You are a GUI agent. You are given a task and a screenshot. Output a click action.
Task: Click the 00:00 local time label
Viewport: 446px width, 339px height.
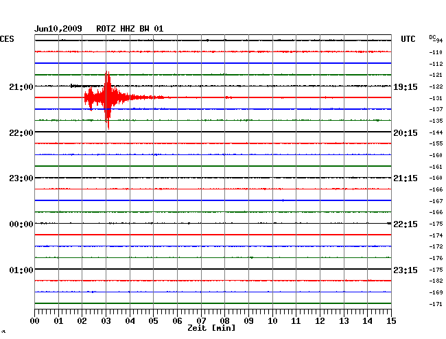pos(21,224)
